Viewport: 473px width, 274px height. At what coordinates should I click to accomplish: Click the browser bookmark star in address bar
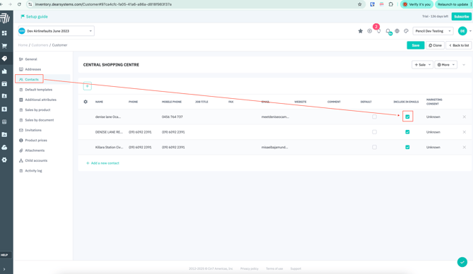359,4
